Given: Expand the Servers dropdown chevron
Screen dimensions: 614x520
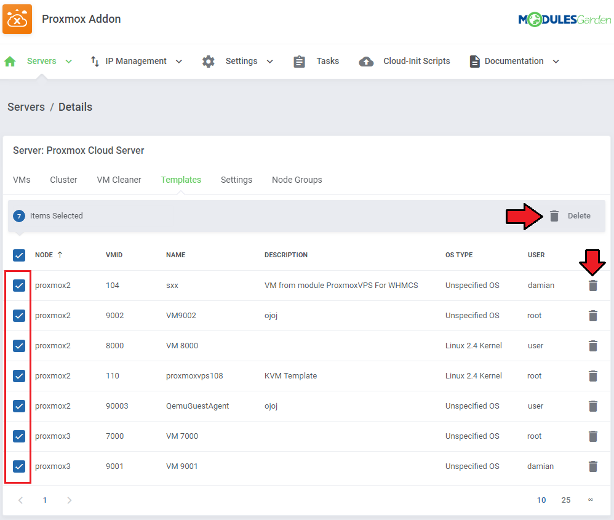Looking at the screenshot, I should pos(68,62).
